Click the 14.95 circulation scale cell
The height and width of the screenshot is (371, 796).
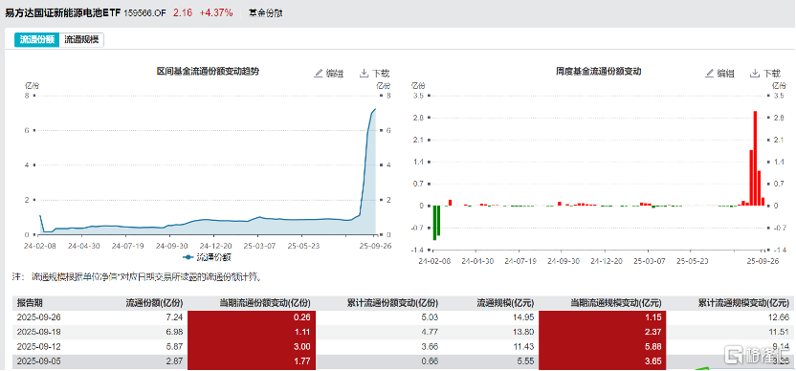[x=523, y=317]
